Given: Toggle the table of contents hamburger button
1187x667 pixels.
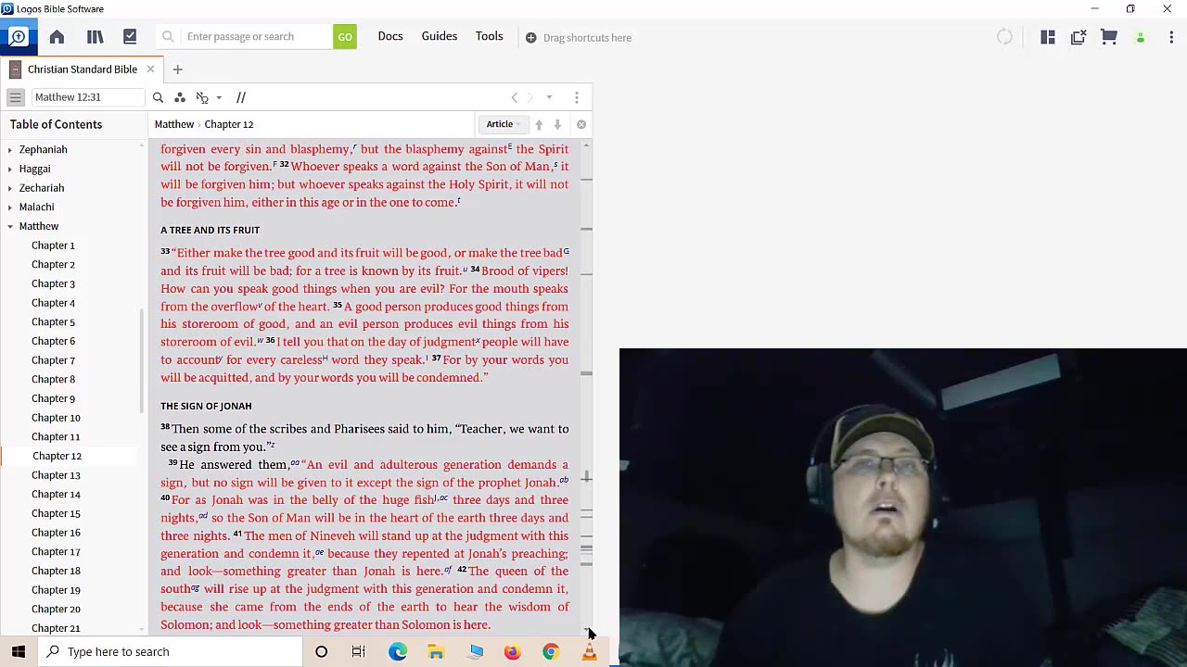Looking at the screenshot, I should coord(15,97).
